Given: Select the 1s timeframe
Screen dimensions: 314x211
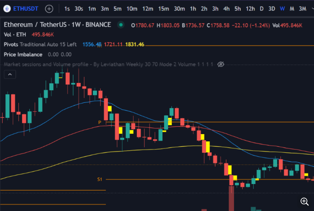Looking at the screenshot, I should click(x=67, y=9).
